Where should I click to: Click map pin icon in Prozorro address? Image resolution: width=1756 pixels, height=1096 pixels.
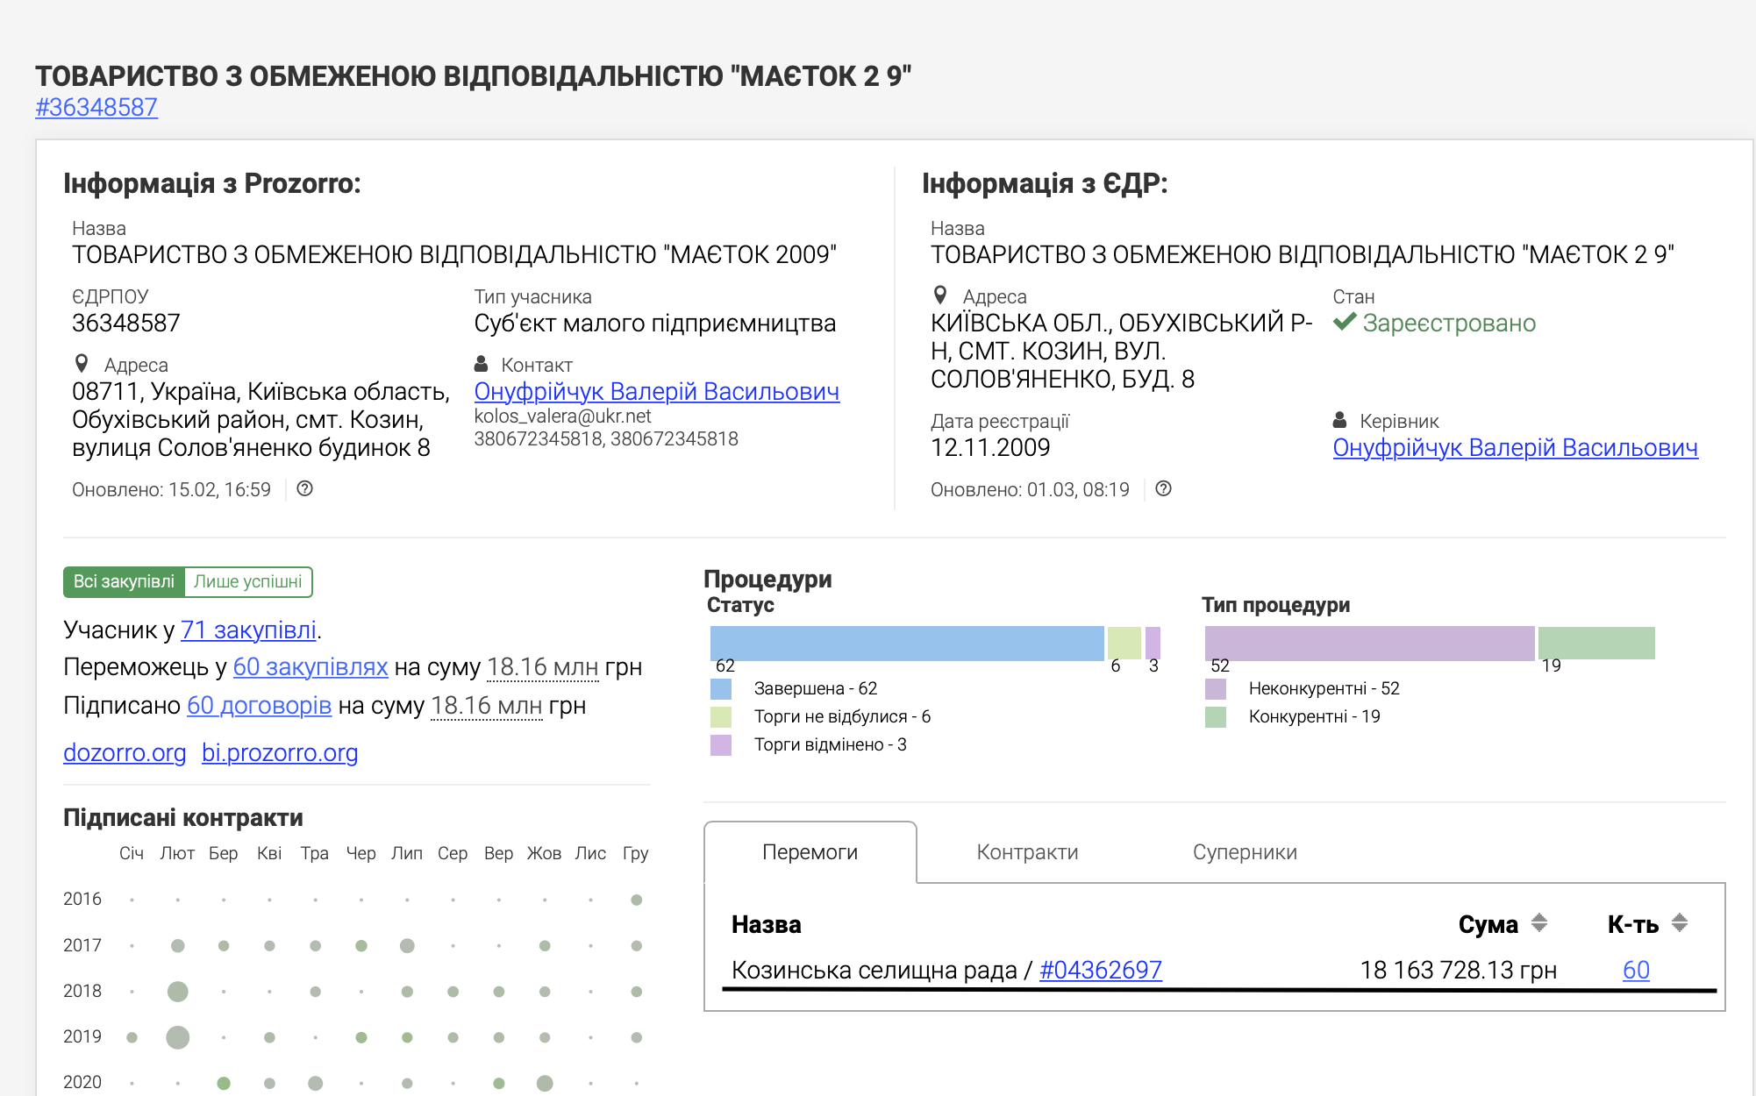pyautogui.click(x=82, y=363)
